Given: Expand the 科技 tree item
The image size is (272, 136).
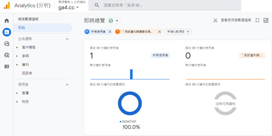Looking at the screenshot, I should (x=17, y=102).
